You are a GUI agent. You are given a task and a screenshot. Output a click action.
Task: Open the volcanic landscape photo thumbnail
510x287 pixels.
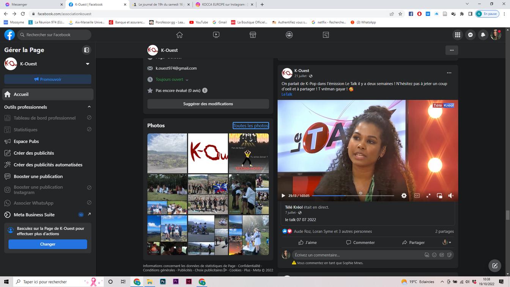(167, 153)
